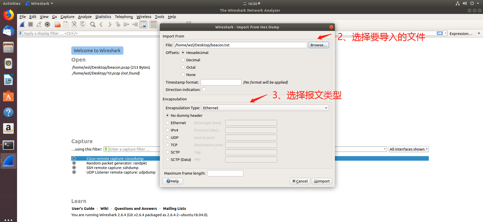Open the Capture menu
Image resolution: width=483 pixels, height=222 pixels.
pos(67,17)
